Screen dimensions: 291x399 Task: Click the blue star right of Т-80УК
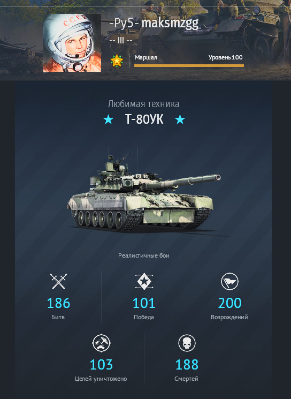180,119
